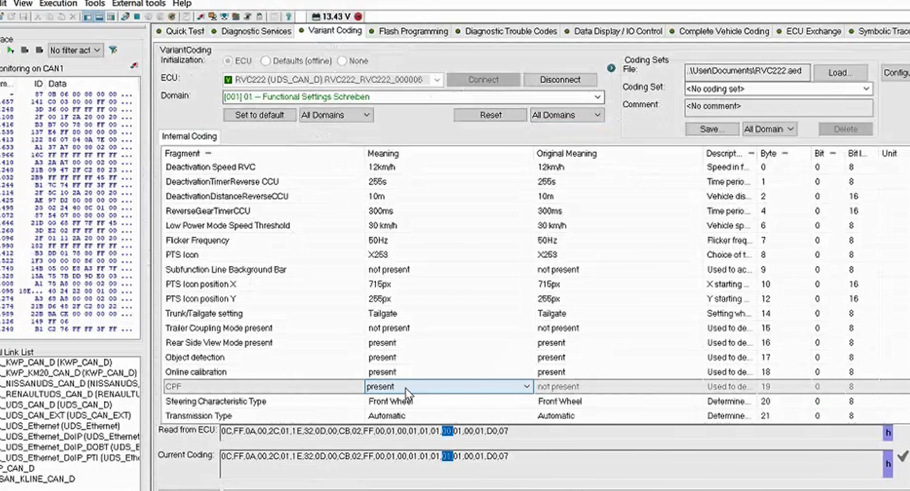Switch to the Diagnostic Services tab
This screenshot has height=491, width=910.
pyautogui.click(x=252, y=31)
